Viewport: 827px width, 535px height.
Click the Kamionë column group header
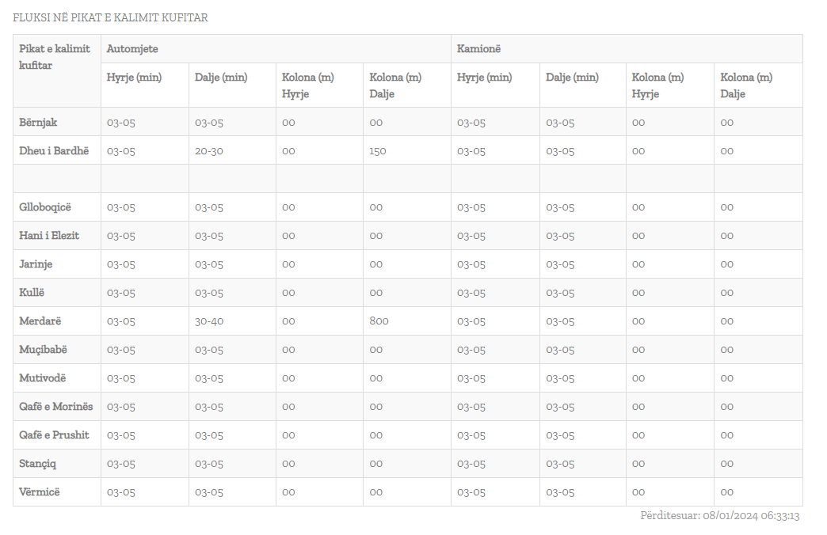pyautogui.click(x=478, y=49)
